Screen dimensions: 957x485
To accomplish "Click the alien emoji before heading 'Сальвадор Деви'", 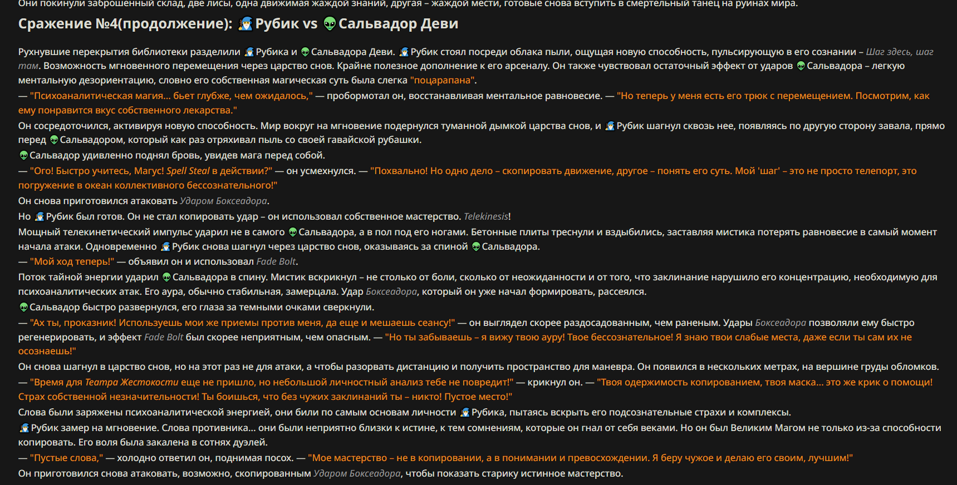I will (330, 24).
